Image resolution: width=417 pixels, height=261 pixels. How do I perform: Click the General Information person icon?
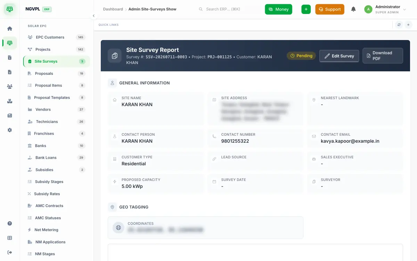112,83
